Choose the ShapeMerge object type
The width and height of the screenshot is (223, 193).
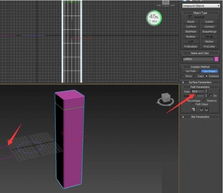pos(209,32)
